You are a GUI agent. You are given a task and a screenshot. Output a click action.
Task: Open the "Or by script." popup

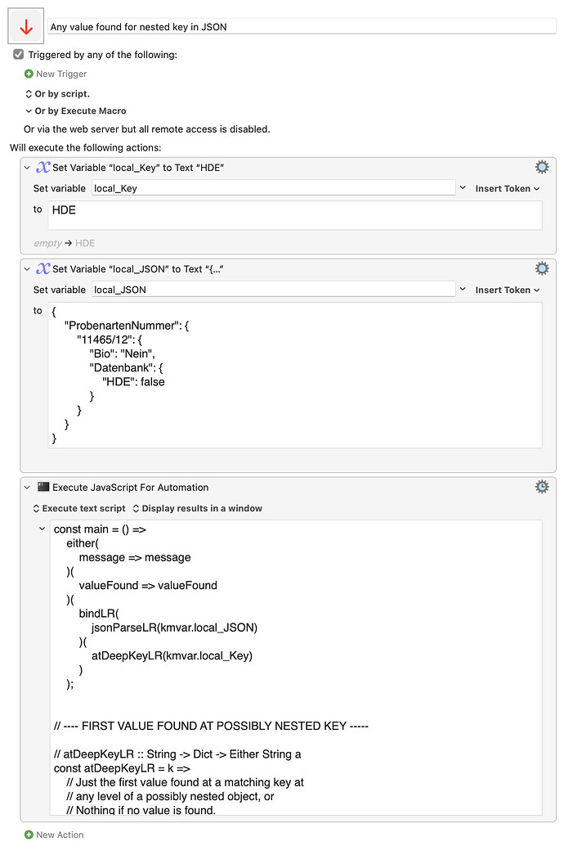click(x=57, y=93)
